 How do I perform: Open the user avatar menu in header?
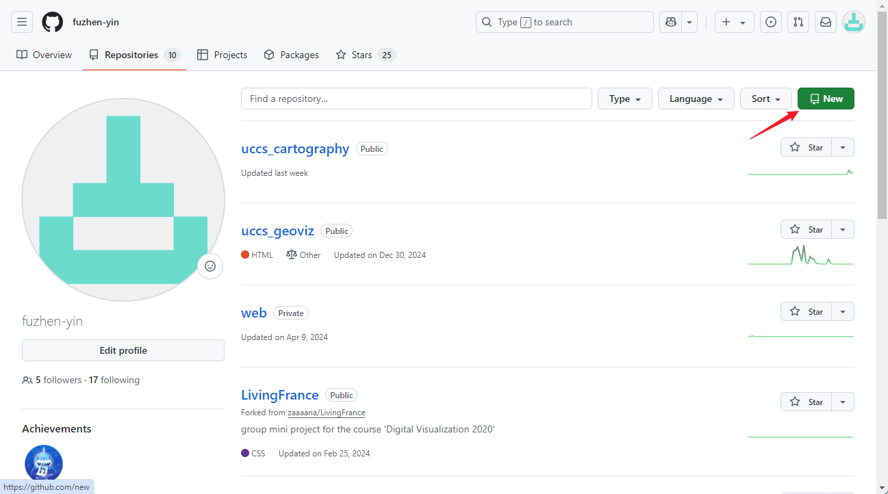(x=853, y=22)
